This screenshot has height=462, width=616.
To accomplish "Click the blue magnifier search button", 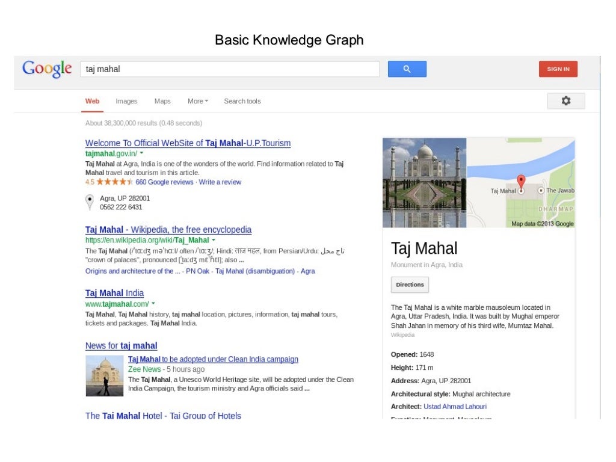I will pyautogui.click(x=407, y=69).
